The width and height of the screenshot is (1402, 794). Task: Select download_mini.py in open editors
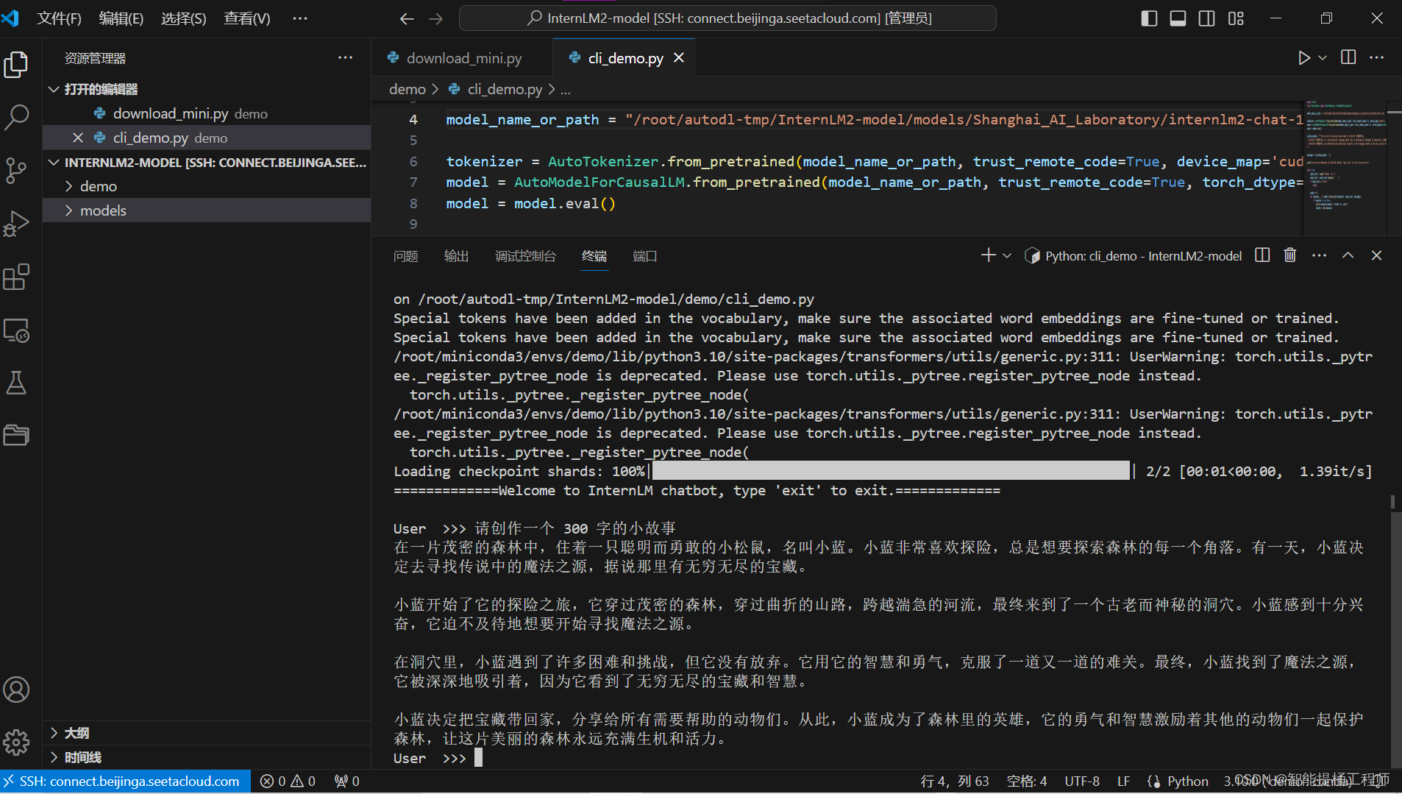point(206,113)
